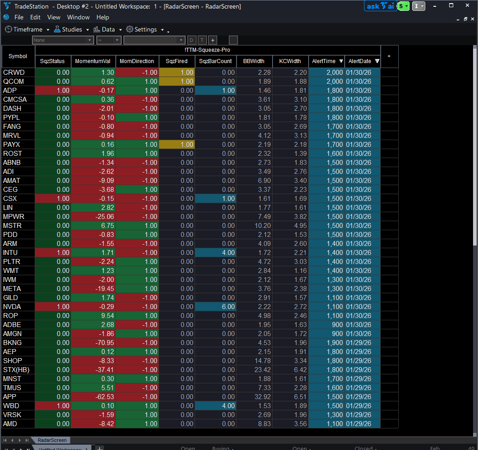Image resolution: width=478 pixels, height=450 pixels.
Task: Toggle the D filter button
Action: (191, 40)
